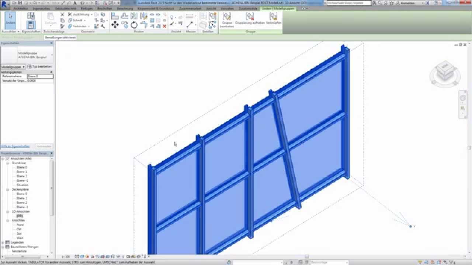Open the Auswählen panel dropdown
Viewport: 472px width, 265px height.
coord(10,32)
